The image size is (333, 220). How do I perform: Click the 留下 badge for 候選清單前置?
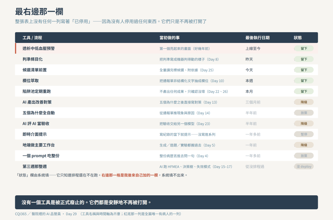pos(304,70)
